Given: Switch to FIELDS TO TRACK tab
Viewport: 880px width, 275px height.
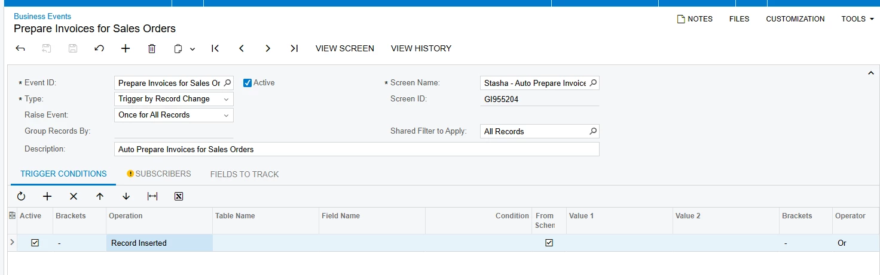Looking at the screenshot, I should tap(245, 174).
